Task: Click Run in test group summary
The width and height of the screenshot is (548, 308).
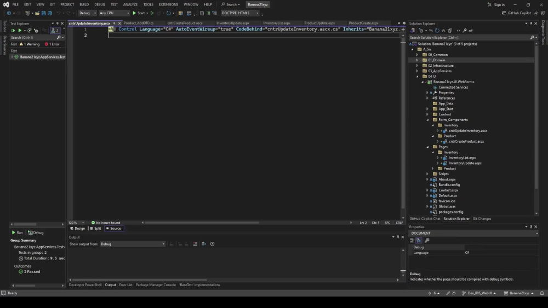Action: pyautogui.click(x=17, y=233)
